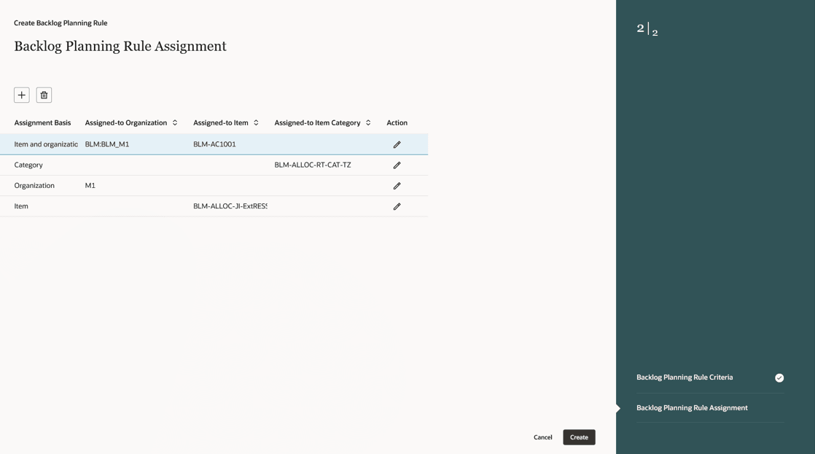
Task: Edit the Organization M1 assignment pencil icon
Action: pos(397,185)
